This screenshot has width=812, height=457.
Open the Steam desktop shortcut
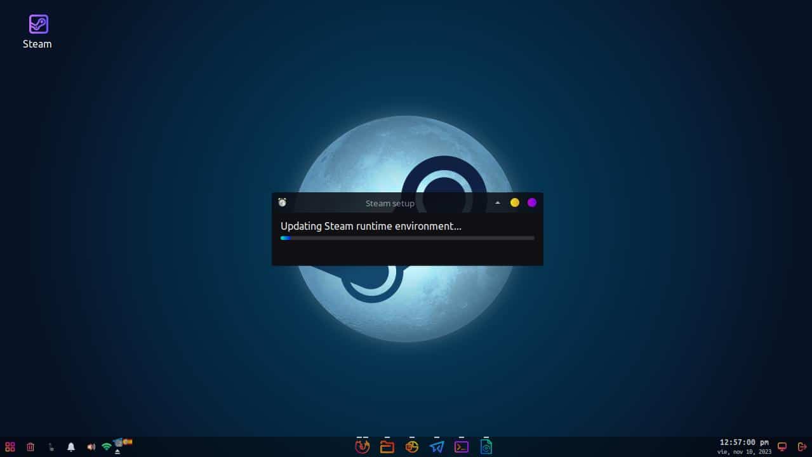(38, 25)
